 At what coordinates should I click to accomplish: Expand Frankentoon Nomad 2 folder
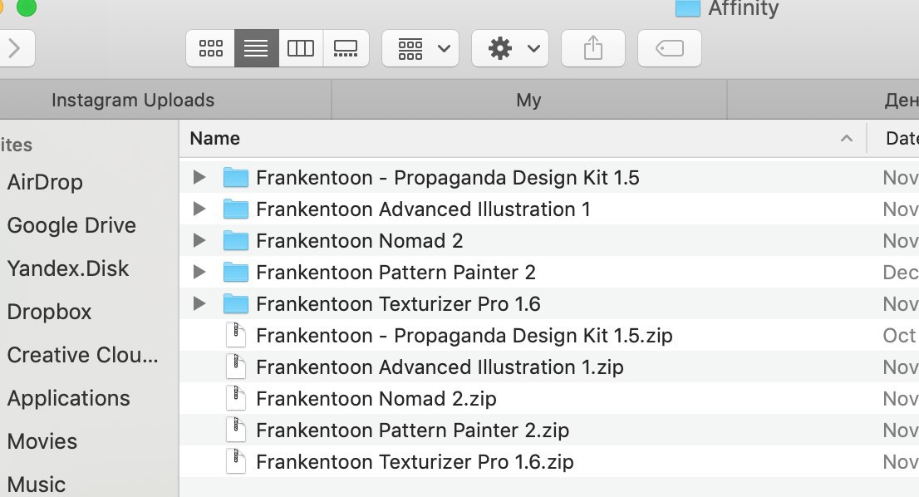(x=199, y=240)
